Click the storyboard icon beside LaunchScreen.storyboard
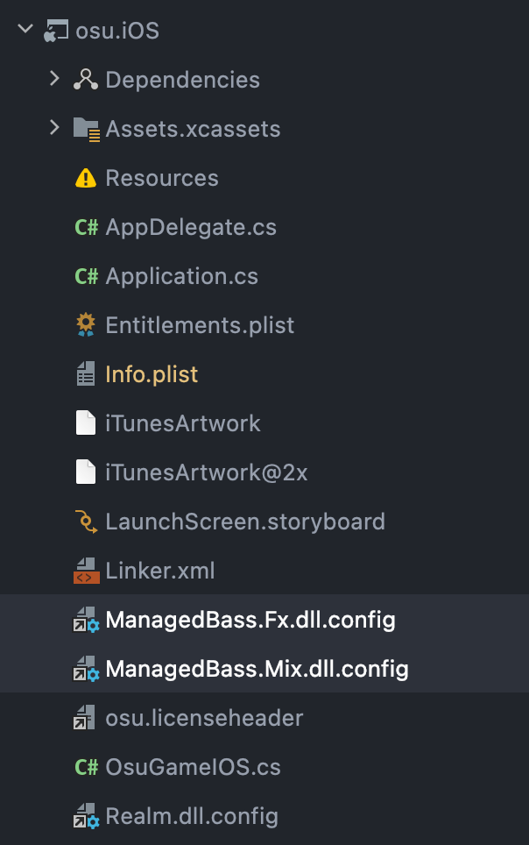529x845 pixels. [x=85, y=522]
